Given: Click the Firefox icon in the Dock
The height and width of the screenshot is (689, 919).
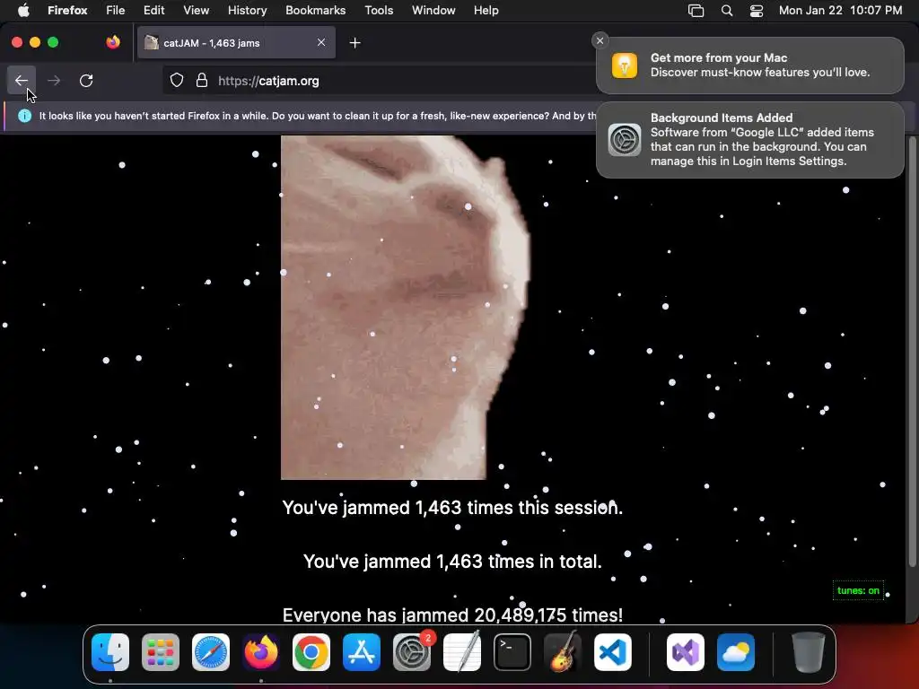Looking at the screenshot, I should pos(261,652).
